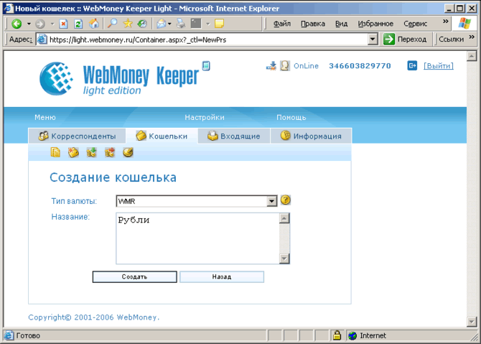The width and height of the screenshot is (481, 344).
Task: Click the create new wallet icon
Action: tap(74, 152)
